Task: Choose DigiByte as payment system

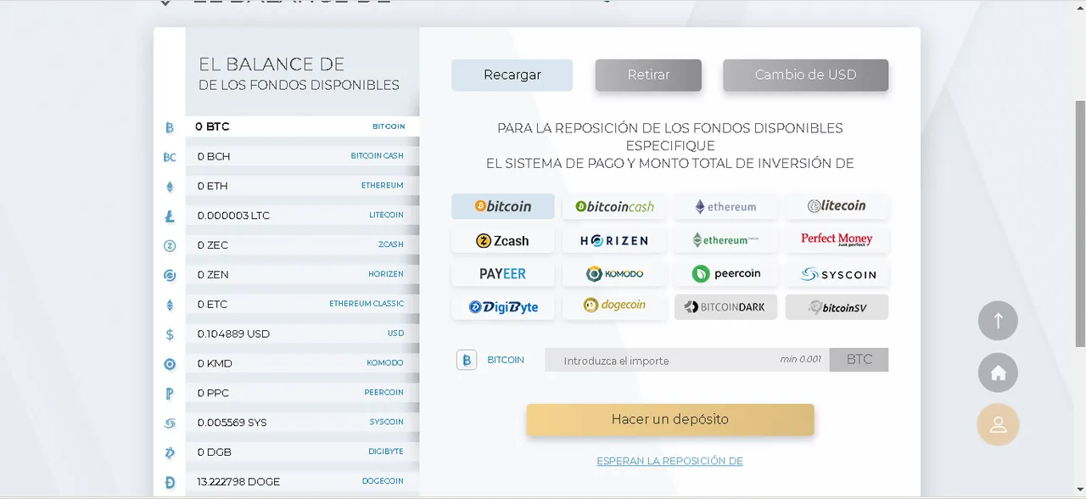Action: pos(503,306)
